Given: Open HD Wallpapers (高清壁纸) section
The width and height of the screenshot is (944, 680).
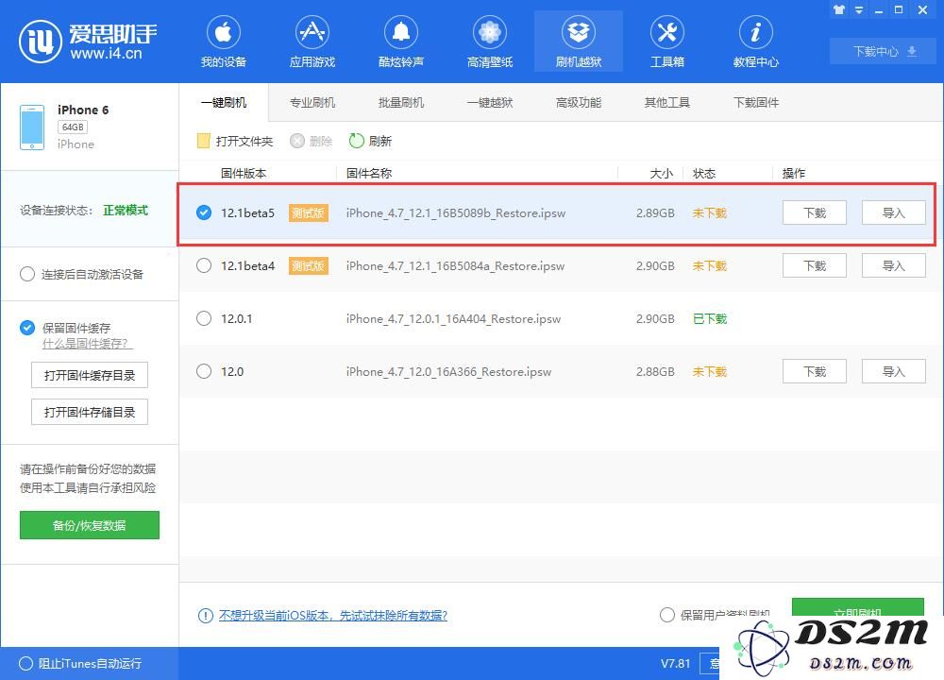Looking at the screenshot, I should [x=489, y=42].
